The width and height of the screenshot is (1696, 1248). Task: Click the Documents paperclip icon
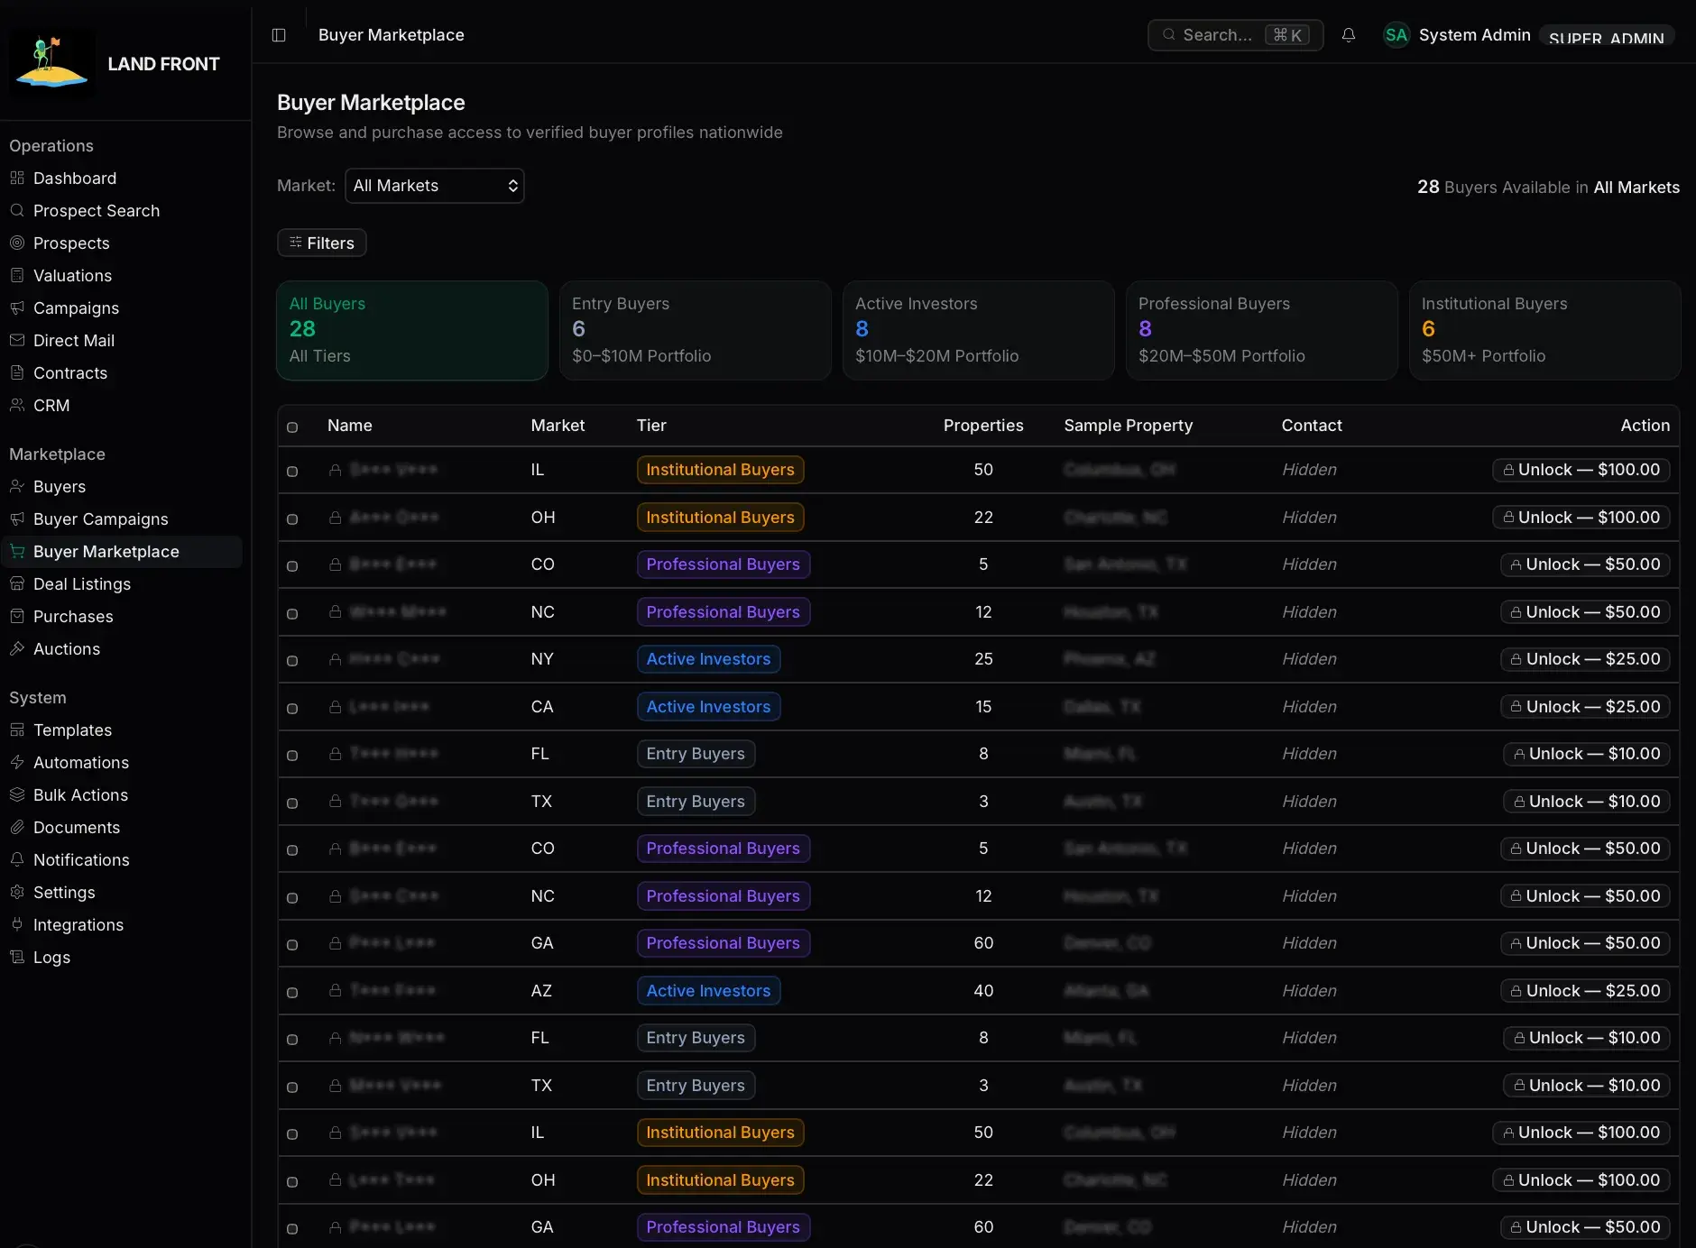(x=17, y=827)
